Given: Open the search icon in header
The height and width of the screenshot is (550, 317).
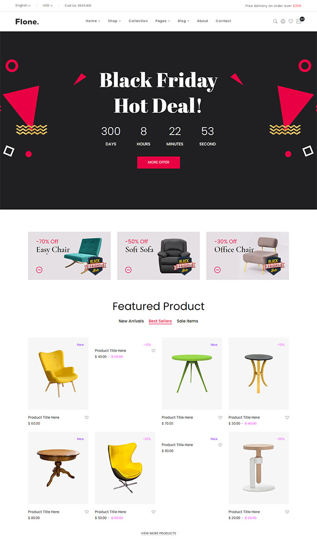Looking at the screenshot, I should (x=275, y=21).
